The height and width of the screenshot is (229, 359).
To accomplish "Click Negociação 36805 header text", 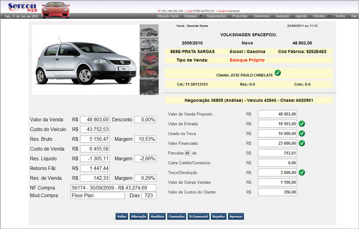I will (x=249, y=100).
